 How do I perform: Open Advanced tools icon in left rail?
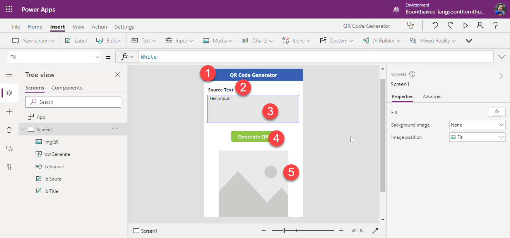(9, 167)
